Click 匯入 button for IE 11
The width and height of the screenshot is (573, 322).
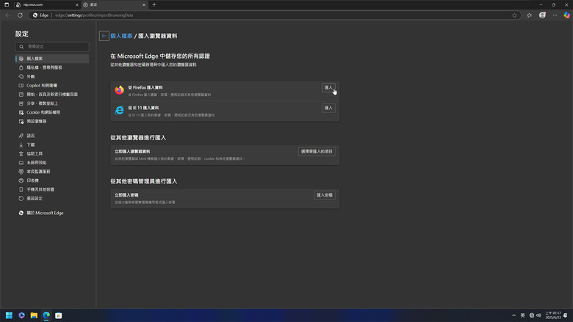[328, 108]
